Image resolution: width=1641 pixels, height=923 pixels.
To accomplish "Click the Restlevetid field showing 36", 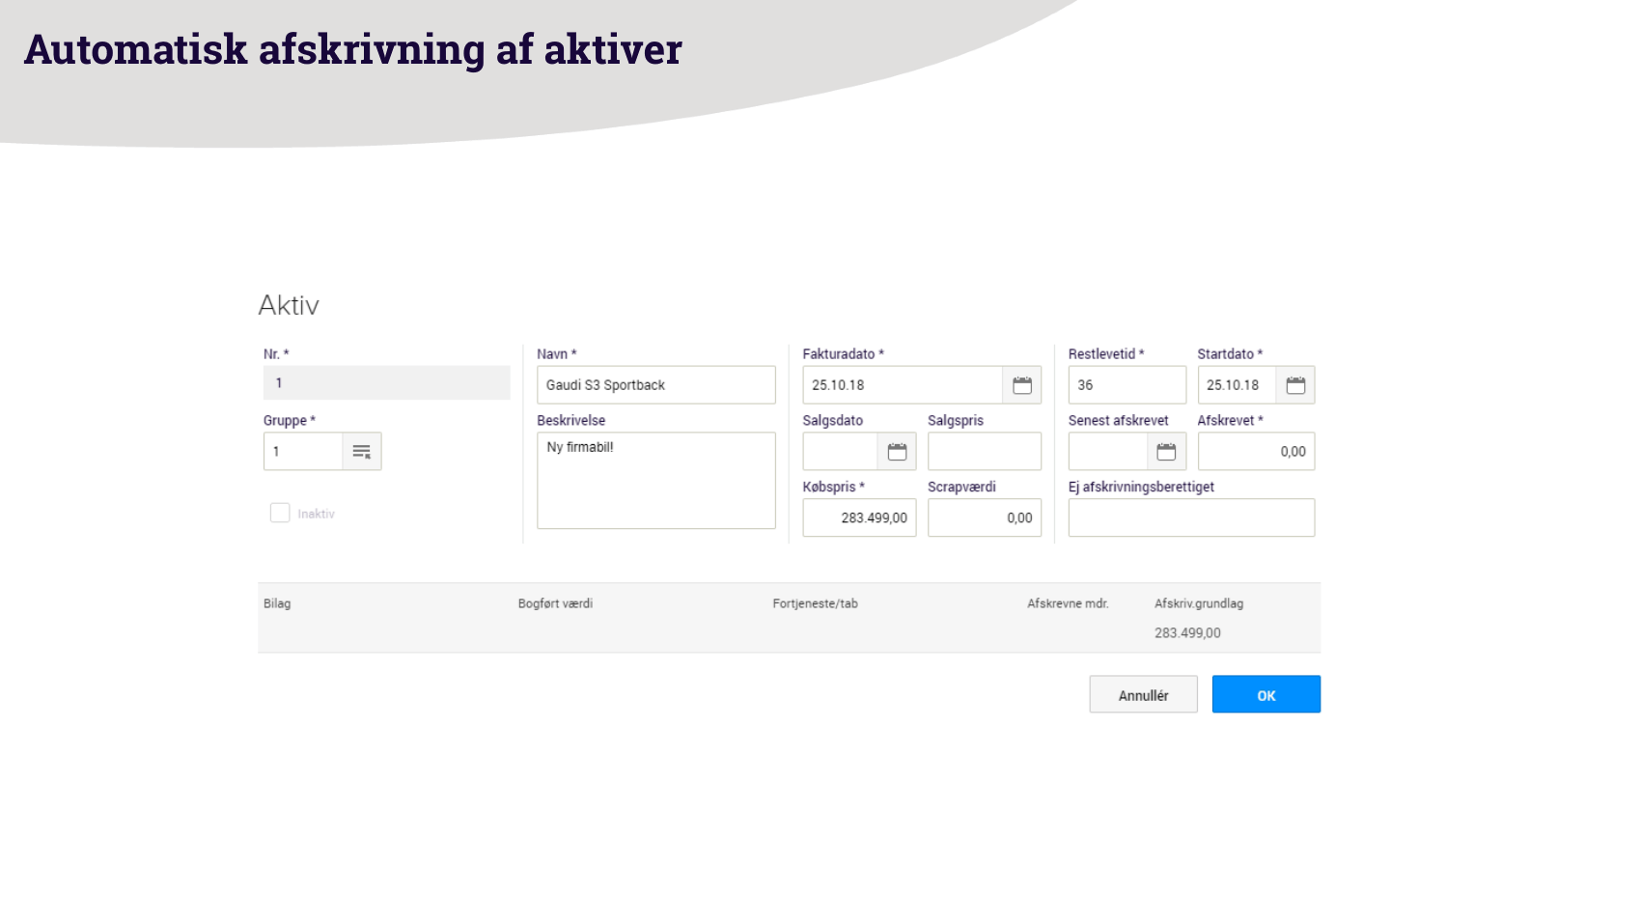I will [x=1126, y=385].
